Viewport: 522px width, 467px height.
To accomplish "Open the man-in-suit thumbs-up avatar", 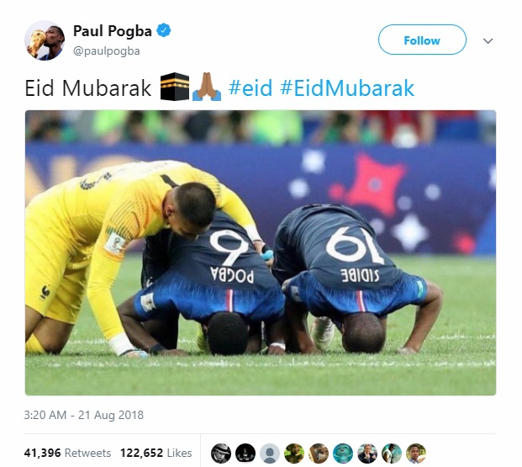I will coord(367,454).
